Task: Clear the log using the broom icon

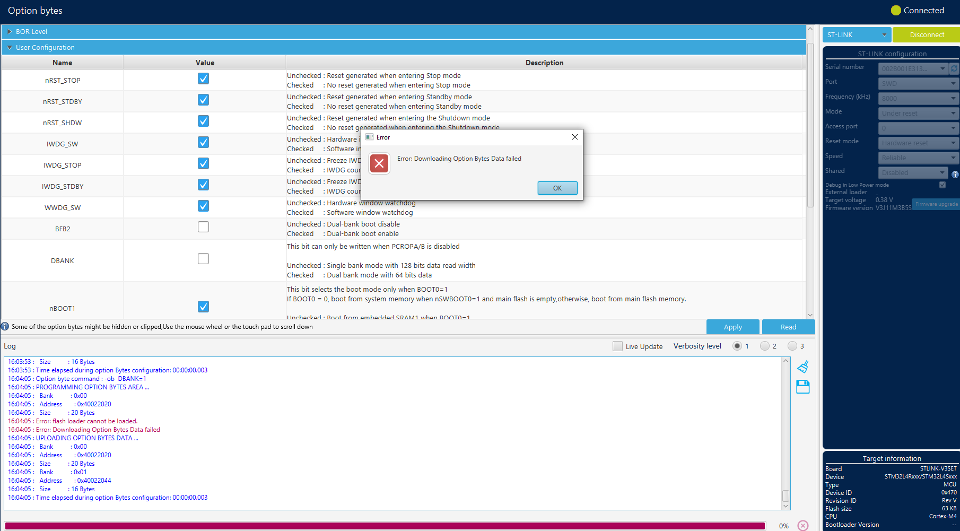Action: point(802,366)
